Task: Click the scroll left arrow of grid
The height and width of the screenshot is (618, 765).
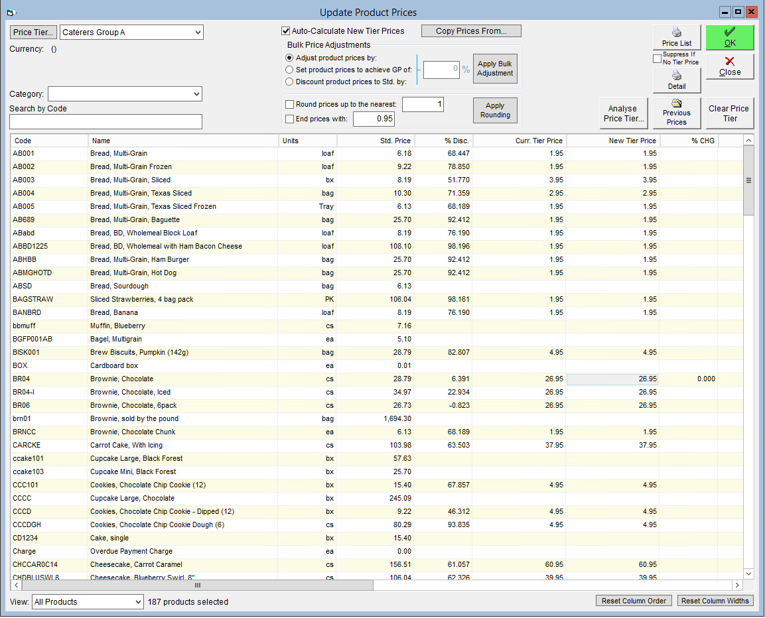Action: point(16,586)
